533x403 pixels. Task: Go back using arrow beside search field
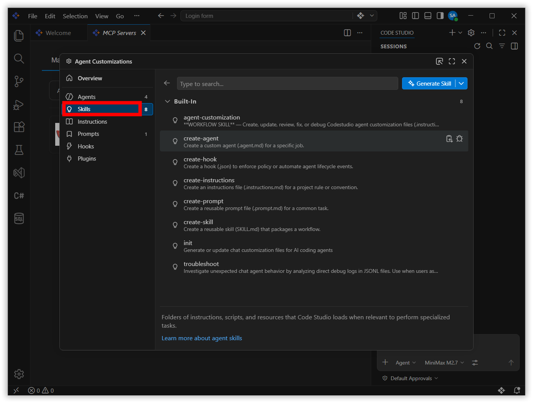coord(167,83)
